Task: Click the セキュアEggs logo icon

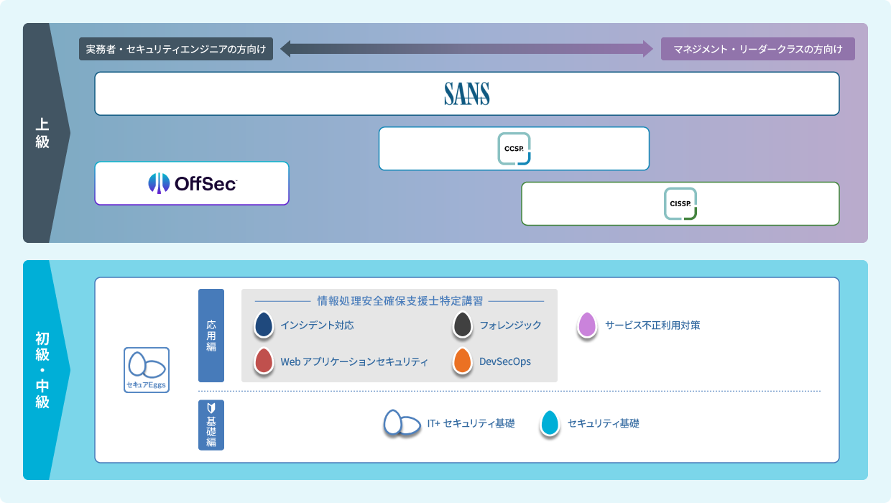Action: click(x=147, y=370)
